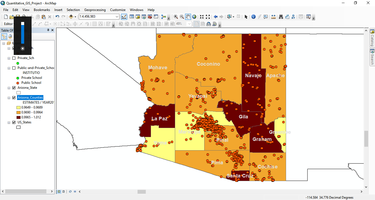The width and height of the screenshot is (375, 200).
Task: Open the Find tool (binoculars)
Action: 281,16
